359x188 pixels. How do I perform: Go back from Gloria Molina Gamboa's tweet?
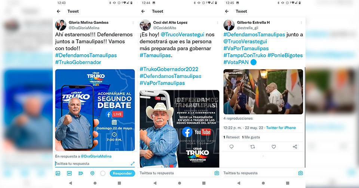[59, 11]
